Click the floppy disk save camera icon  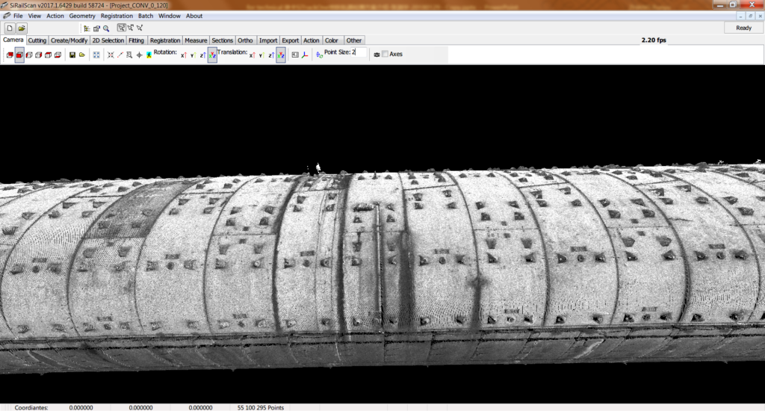[72, 55]
